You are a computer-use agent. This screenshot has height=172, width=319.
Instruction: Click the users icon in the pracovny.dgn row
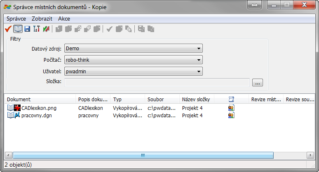231,116
